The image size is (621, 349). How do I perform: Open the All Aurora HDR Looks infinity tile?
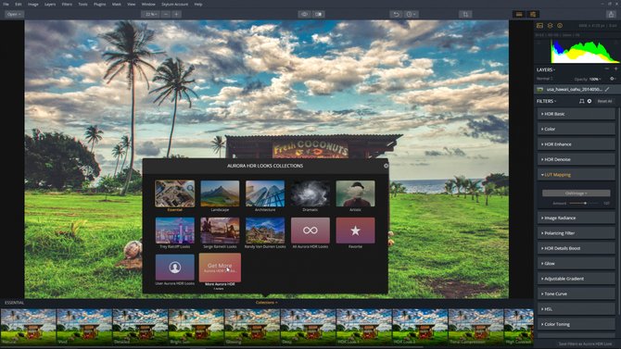310,231
